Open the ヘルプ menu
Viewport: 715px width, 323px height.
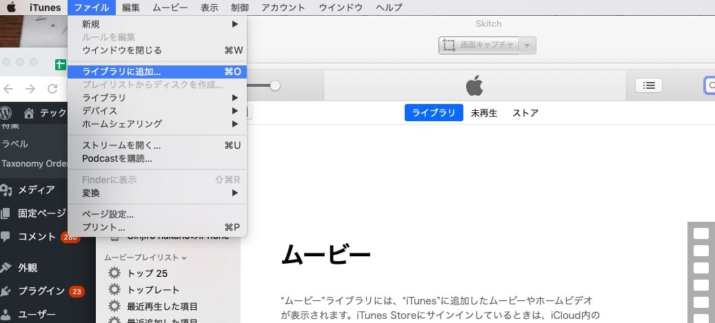click(x=389, y=8)
